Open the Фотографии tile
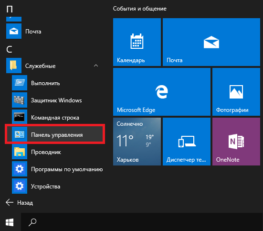263x231 pixels. click(236, 92)
